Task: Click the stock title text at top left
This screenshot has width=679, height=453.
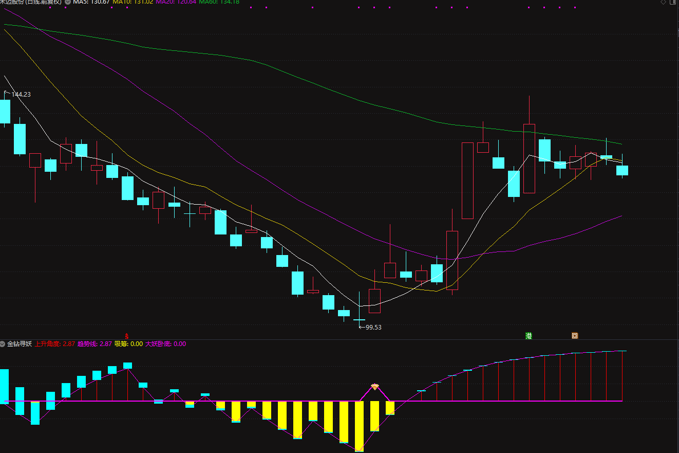Action: click(x=31, y=2)
